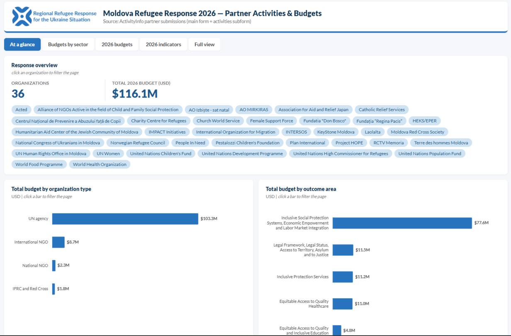Click the $103.3M value label
Image resolution: width=511 pixels, height=336 pixels.
(209, 219)
